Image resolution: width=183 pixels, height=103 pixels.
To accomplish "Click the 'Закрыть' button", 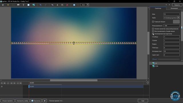I will coord(177,5).
